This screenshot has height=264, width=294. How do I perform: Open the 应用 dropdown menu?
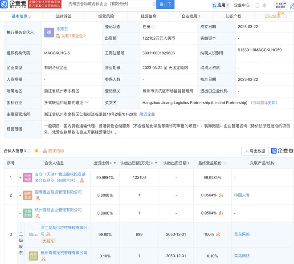click(220, 5)
